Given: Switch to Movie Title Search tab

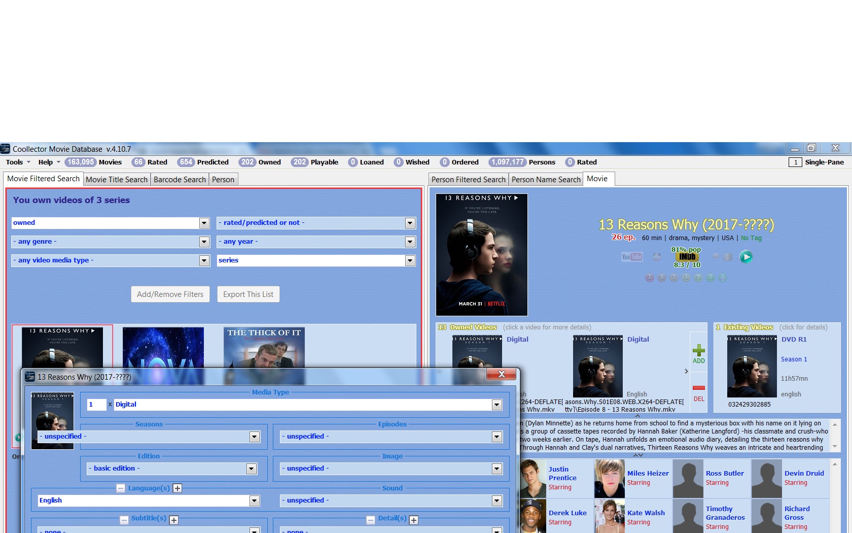Looking at the screenshot, I should point(117,180).
